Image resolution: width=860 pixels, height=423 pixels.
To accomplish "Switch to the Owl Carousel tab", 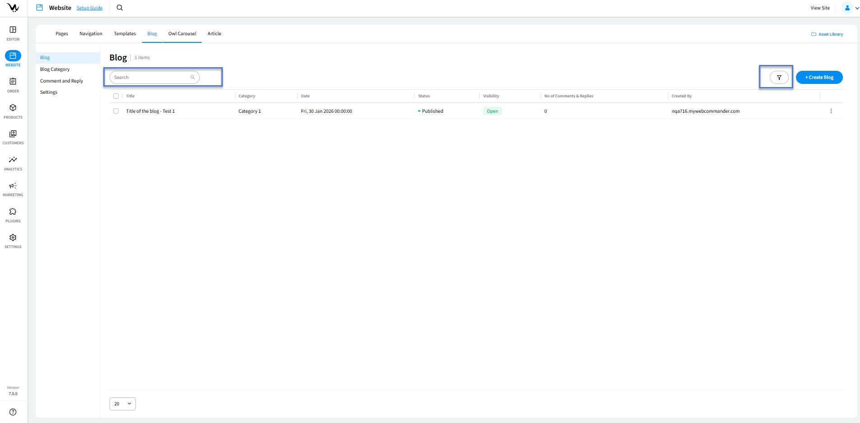I will pyautogui.click(x=182, y=34).
